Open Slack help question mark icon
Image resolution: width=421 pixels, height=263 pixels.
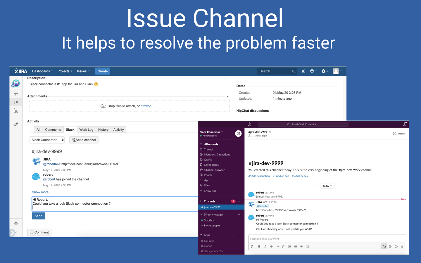[x=404, y=124]
